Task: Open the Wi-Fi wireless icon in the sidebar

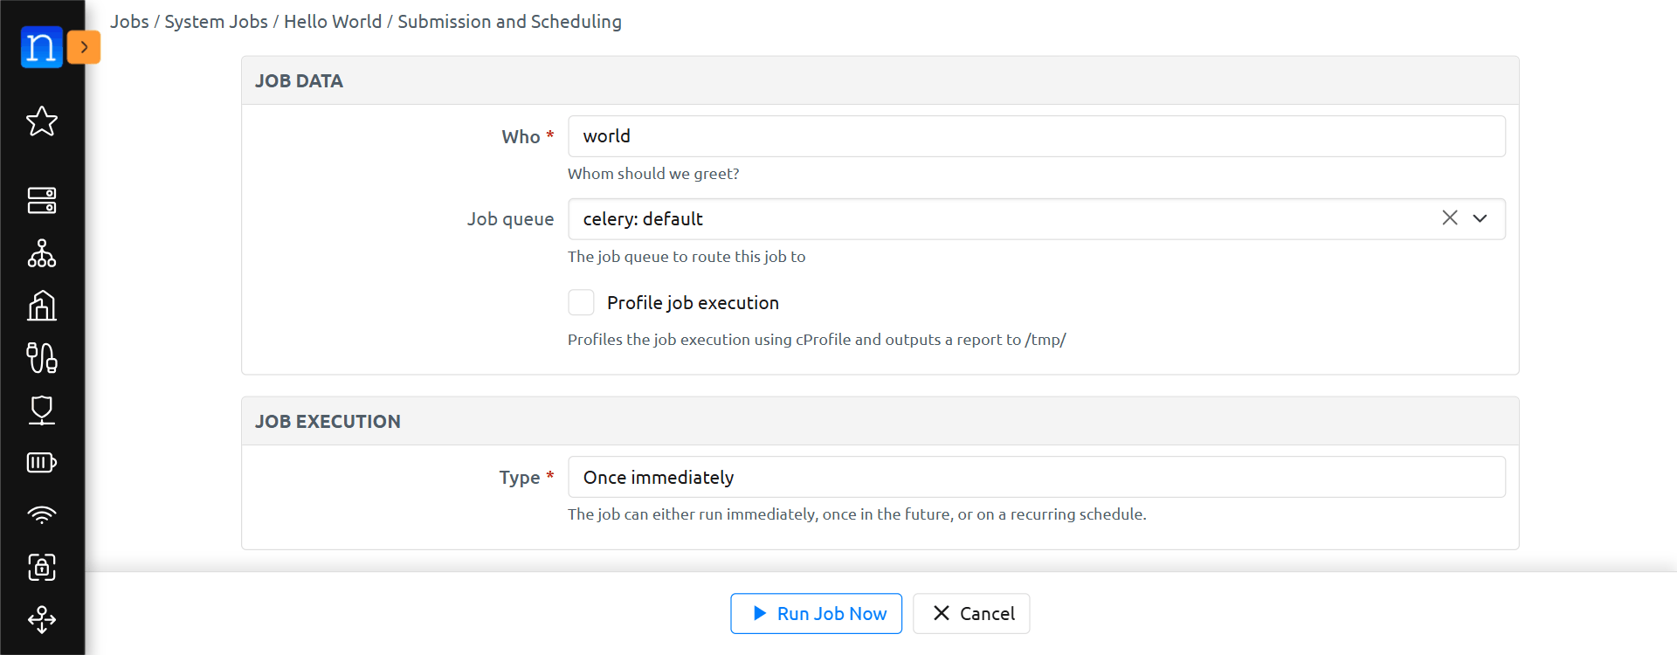Action: click(x=41, y=515)
